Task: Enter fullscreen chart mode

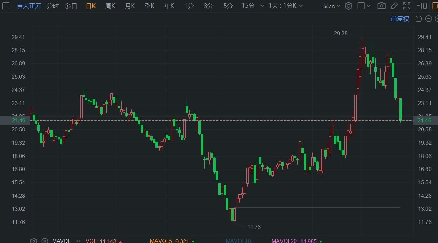Action: 407,6
